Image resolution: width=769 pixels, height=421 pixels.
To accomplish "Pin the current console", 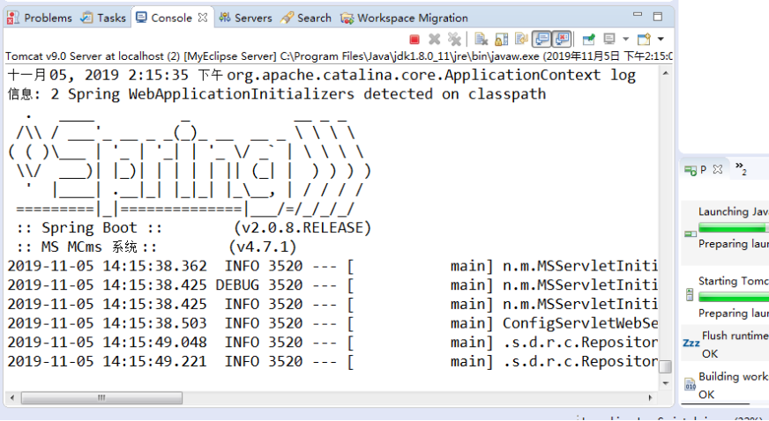I will [588, 39].
